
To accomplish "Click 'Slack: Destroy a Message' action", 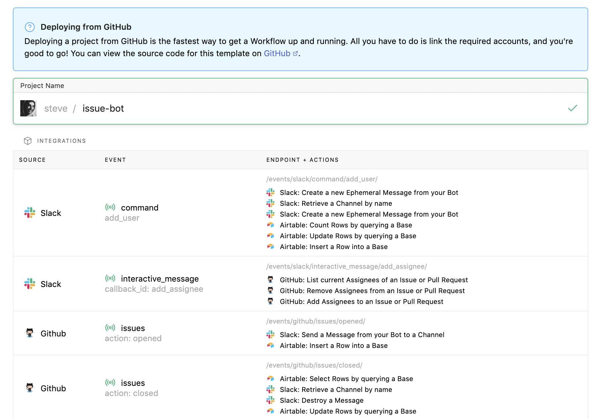I will (321, 400).
